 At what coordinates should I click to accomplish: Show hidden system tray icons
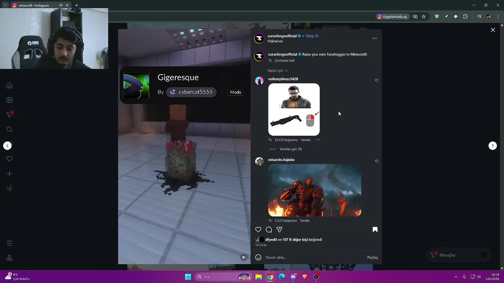[x=456, y=277]
